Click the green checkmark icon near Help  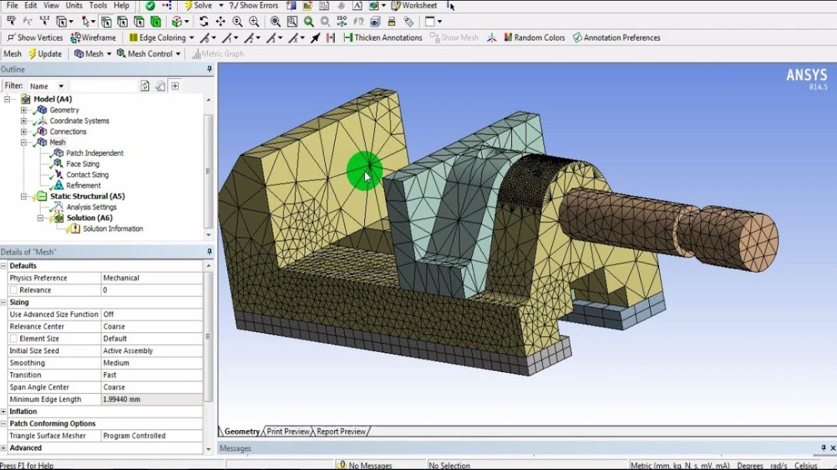[150, 5]
